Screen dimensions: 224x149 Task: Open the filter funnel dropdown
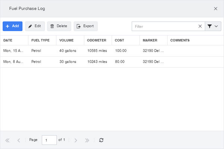[x=213, y=26]
